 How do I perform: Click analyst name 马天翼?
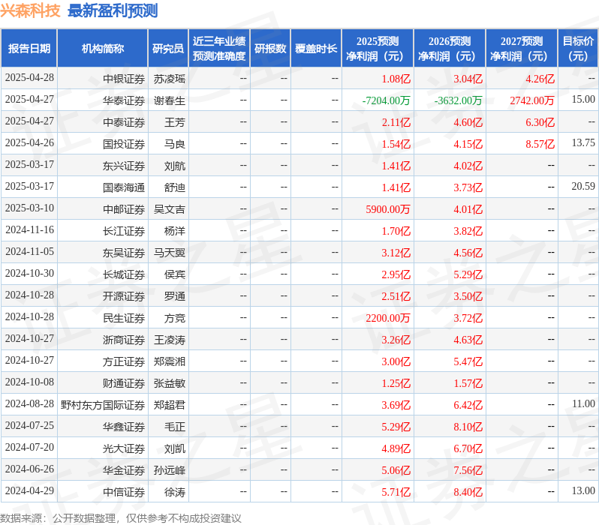point(169,253)
